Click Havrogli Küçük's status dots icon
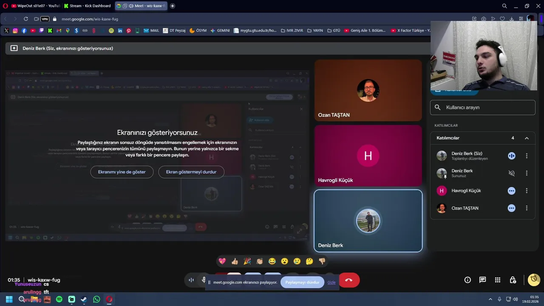The height and width of the screenshot is (306, 544). pos(511,191)
